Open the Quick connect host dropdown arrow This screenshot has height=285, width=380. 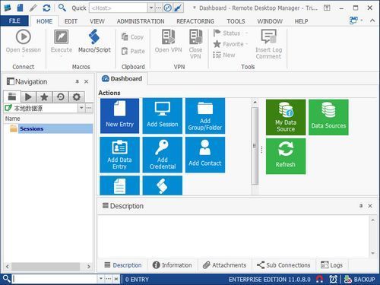pos(151,8)
